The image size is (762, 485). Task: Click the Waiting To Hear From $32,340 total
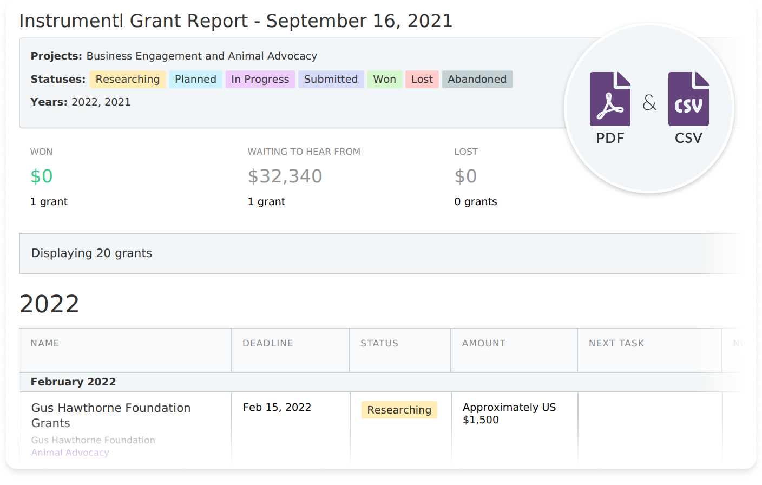tap(285, 176)
